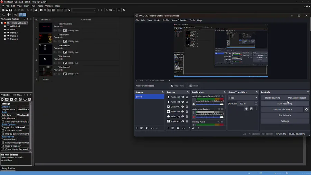The height and width of the screenshot is (175, 311).
Task: Unmute Audio Input Capture red speaker icon
Action: pos(194,117)
